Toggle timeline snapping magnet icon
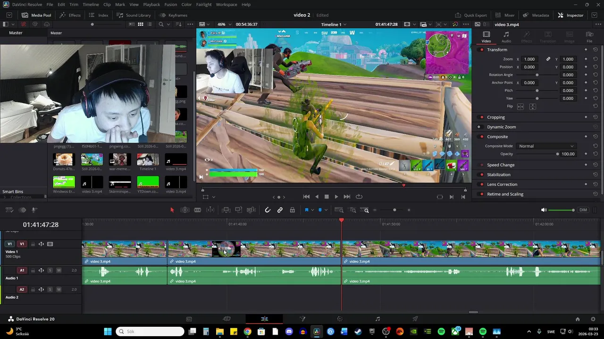Image resolution: width=604 pixels, height=339 pixels. click(268, 210)
